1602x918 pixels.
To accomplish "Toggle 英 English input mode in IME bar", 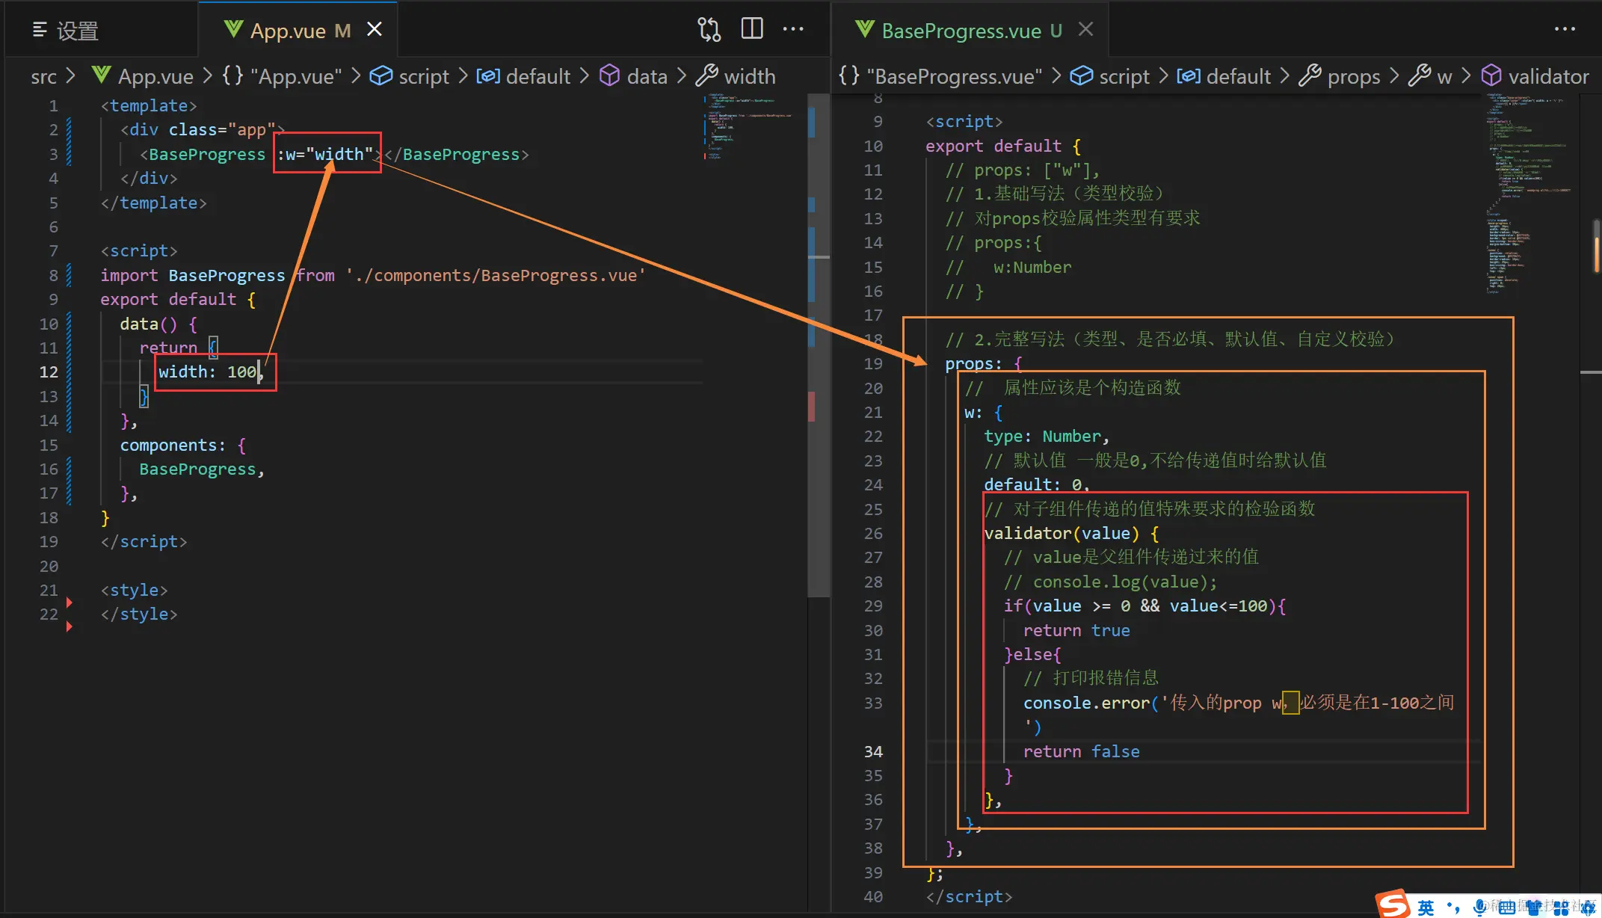I will coord(1426,907).
